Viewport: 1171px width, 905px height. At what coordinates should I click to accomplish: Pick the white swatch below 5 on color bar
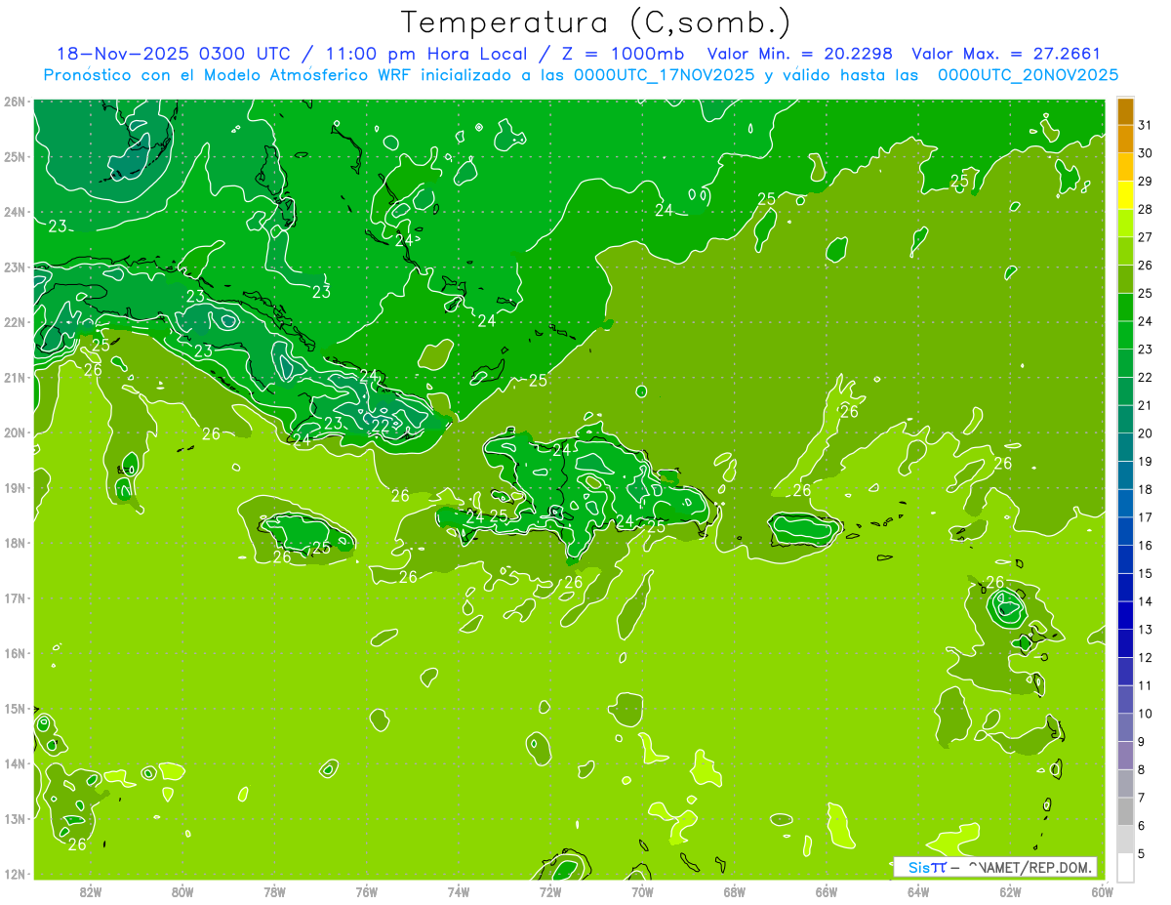click(x=1126, y=867)
